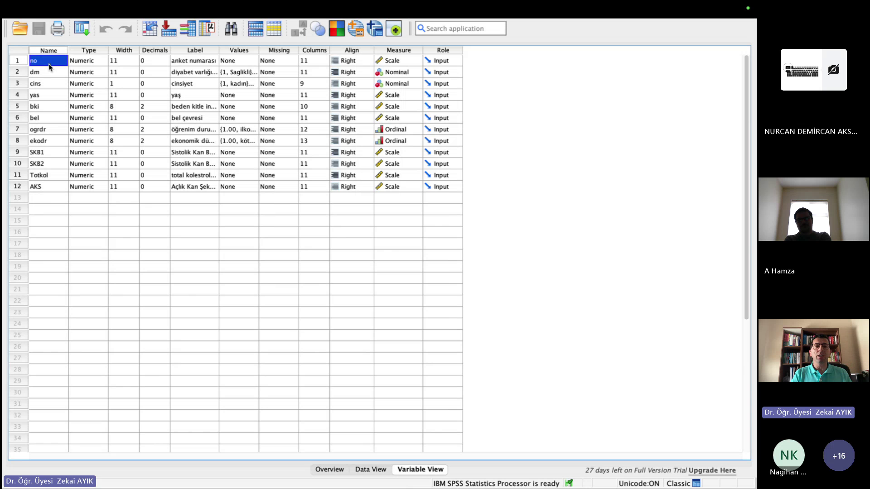Switch to the Data View tab
Image resolution: width=870 pixels, height=489 pixels.
tap(370, 469)
